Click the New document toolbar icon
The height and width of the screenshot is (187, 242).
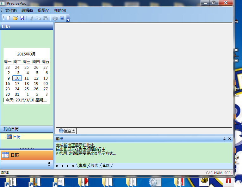coord(9,18)
